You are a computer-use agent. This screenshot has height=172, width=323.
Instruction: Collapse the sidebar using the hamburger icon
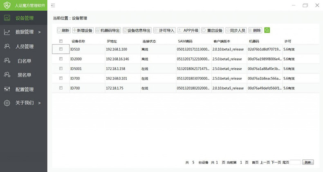(x=53, y=5)
